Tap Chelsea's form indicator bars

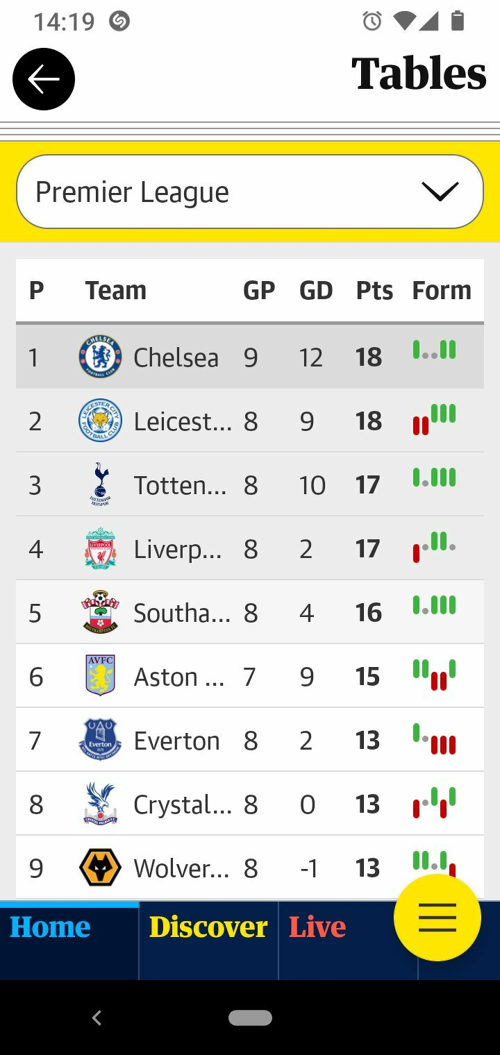434,351
